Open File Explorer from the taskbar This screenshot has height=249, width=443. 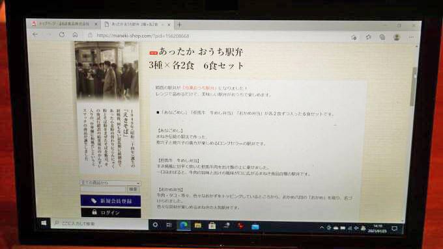coord(198,226)
